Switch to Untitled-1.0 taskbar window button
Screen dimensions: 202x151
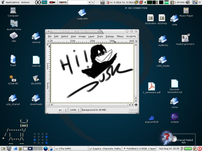139,149
